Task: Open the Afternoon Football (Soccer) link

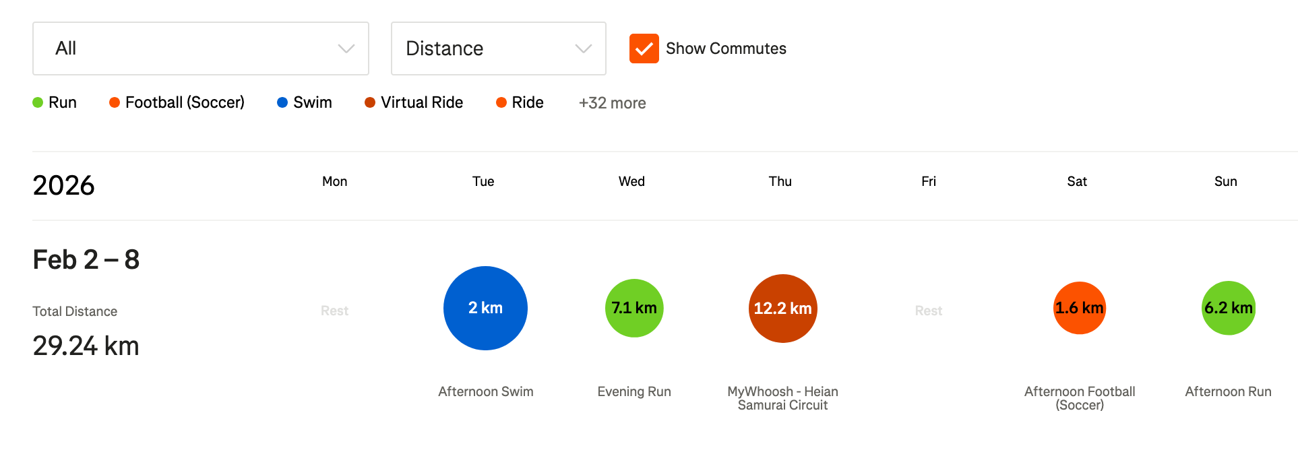Action: (1080, 398)
